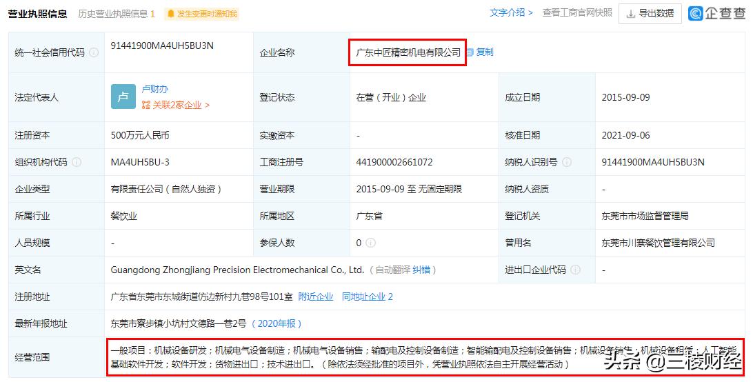
Task: Click annual report address 东莞市寮步镇小坑村
Action: [x=178, y=324]
